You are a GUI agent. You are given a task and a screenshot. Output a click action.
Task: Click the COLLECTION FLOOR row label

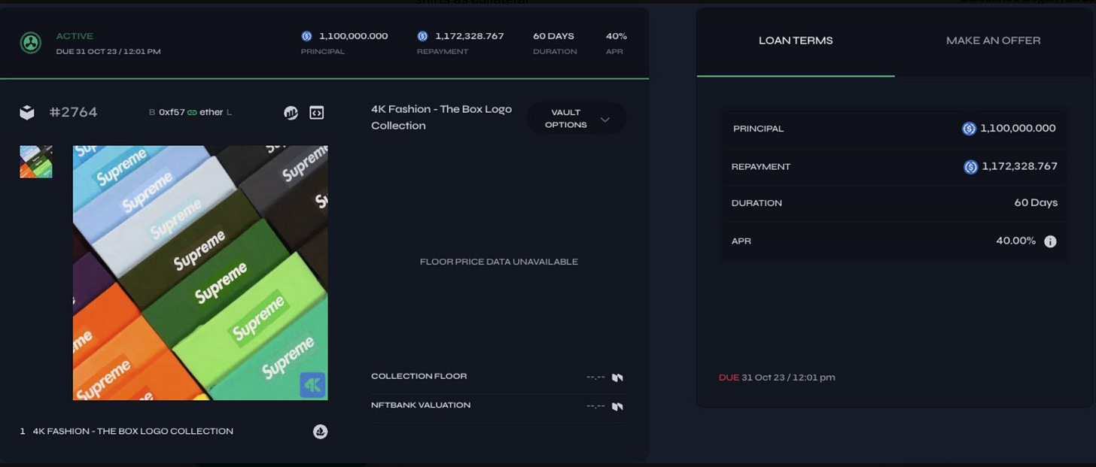pos(419,376)
